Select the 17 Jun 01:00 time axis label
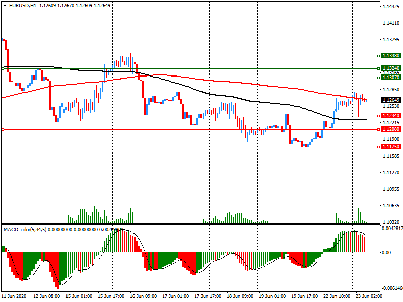The height and width of the screenshot is (302, 403). pyautogui.click(x=175, y=296)
